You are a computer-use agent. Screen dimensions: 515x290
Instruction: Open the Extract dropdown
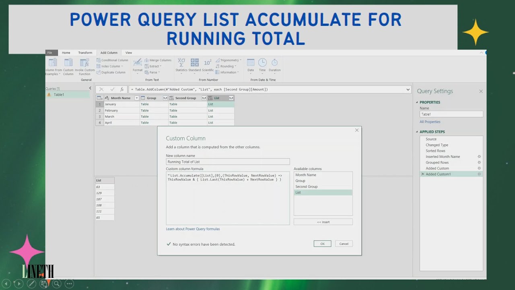[x=153, y=66]
